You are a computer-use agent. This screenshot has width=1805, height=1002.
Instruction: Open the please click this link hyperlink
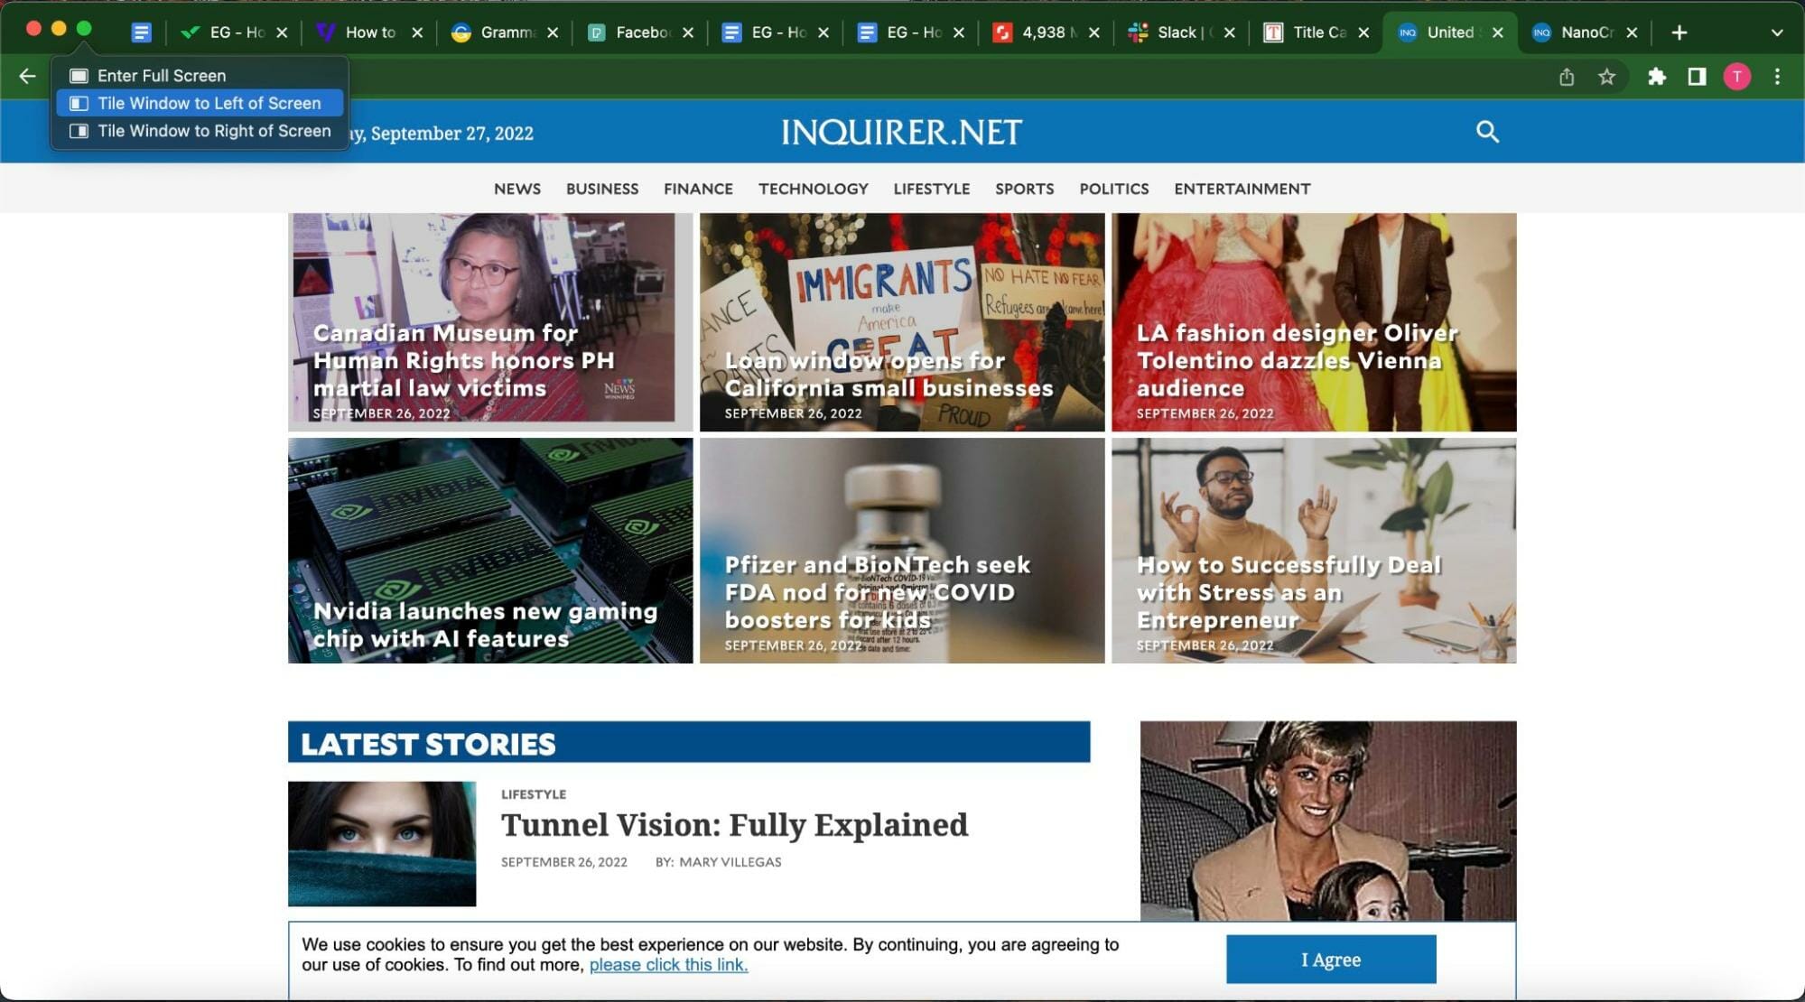pyautogui.click(x=668, y=964)
